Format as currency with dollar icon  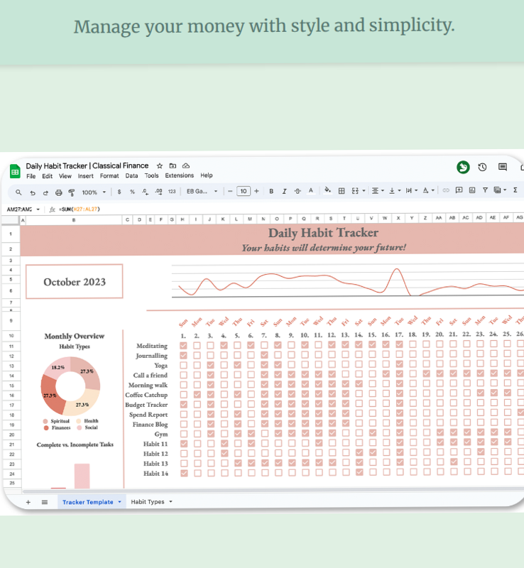pyautogui.click(x=119, y=192)
